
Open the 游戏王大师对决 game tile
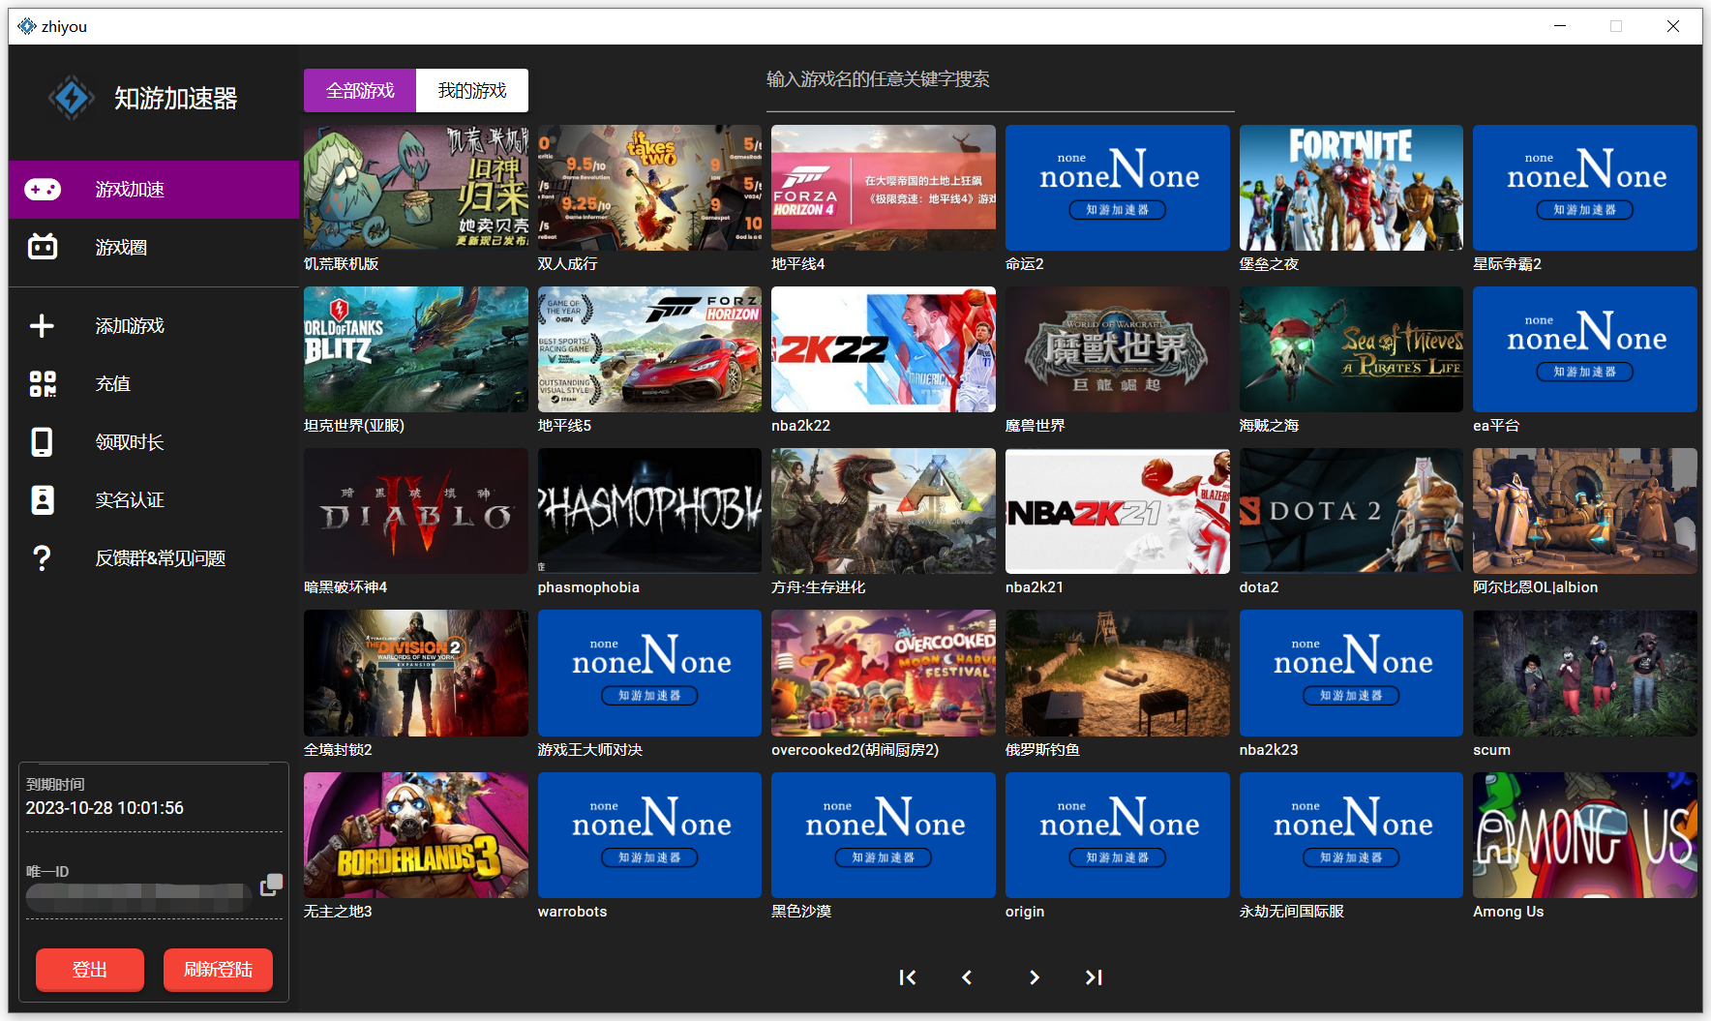pyautogui.click(x=649, y=673)
